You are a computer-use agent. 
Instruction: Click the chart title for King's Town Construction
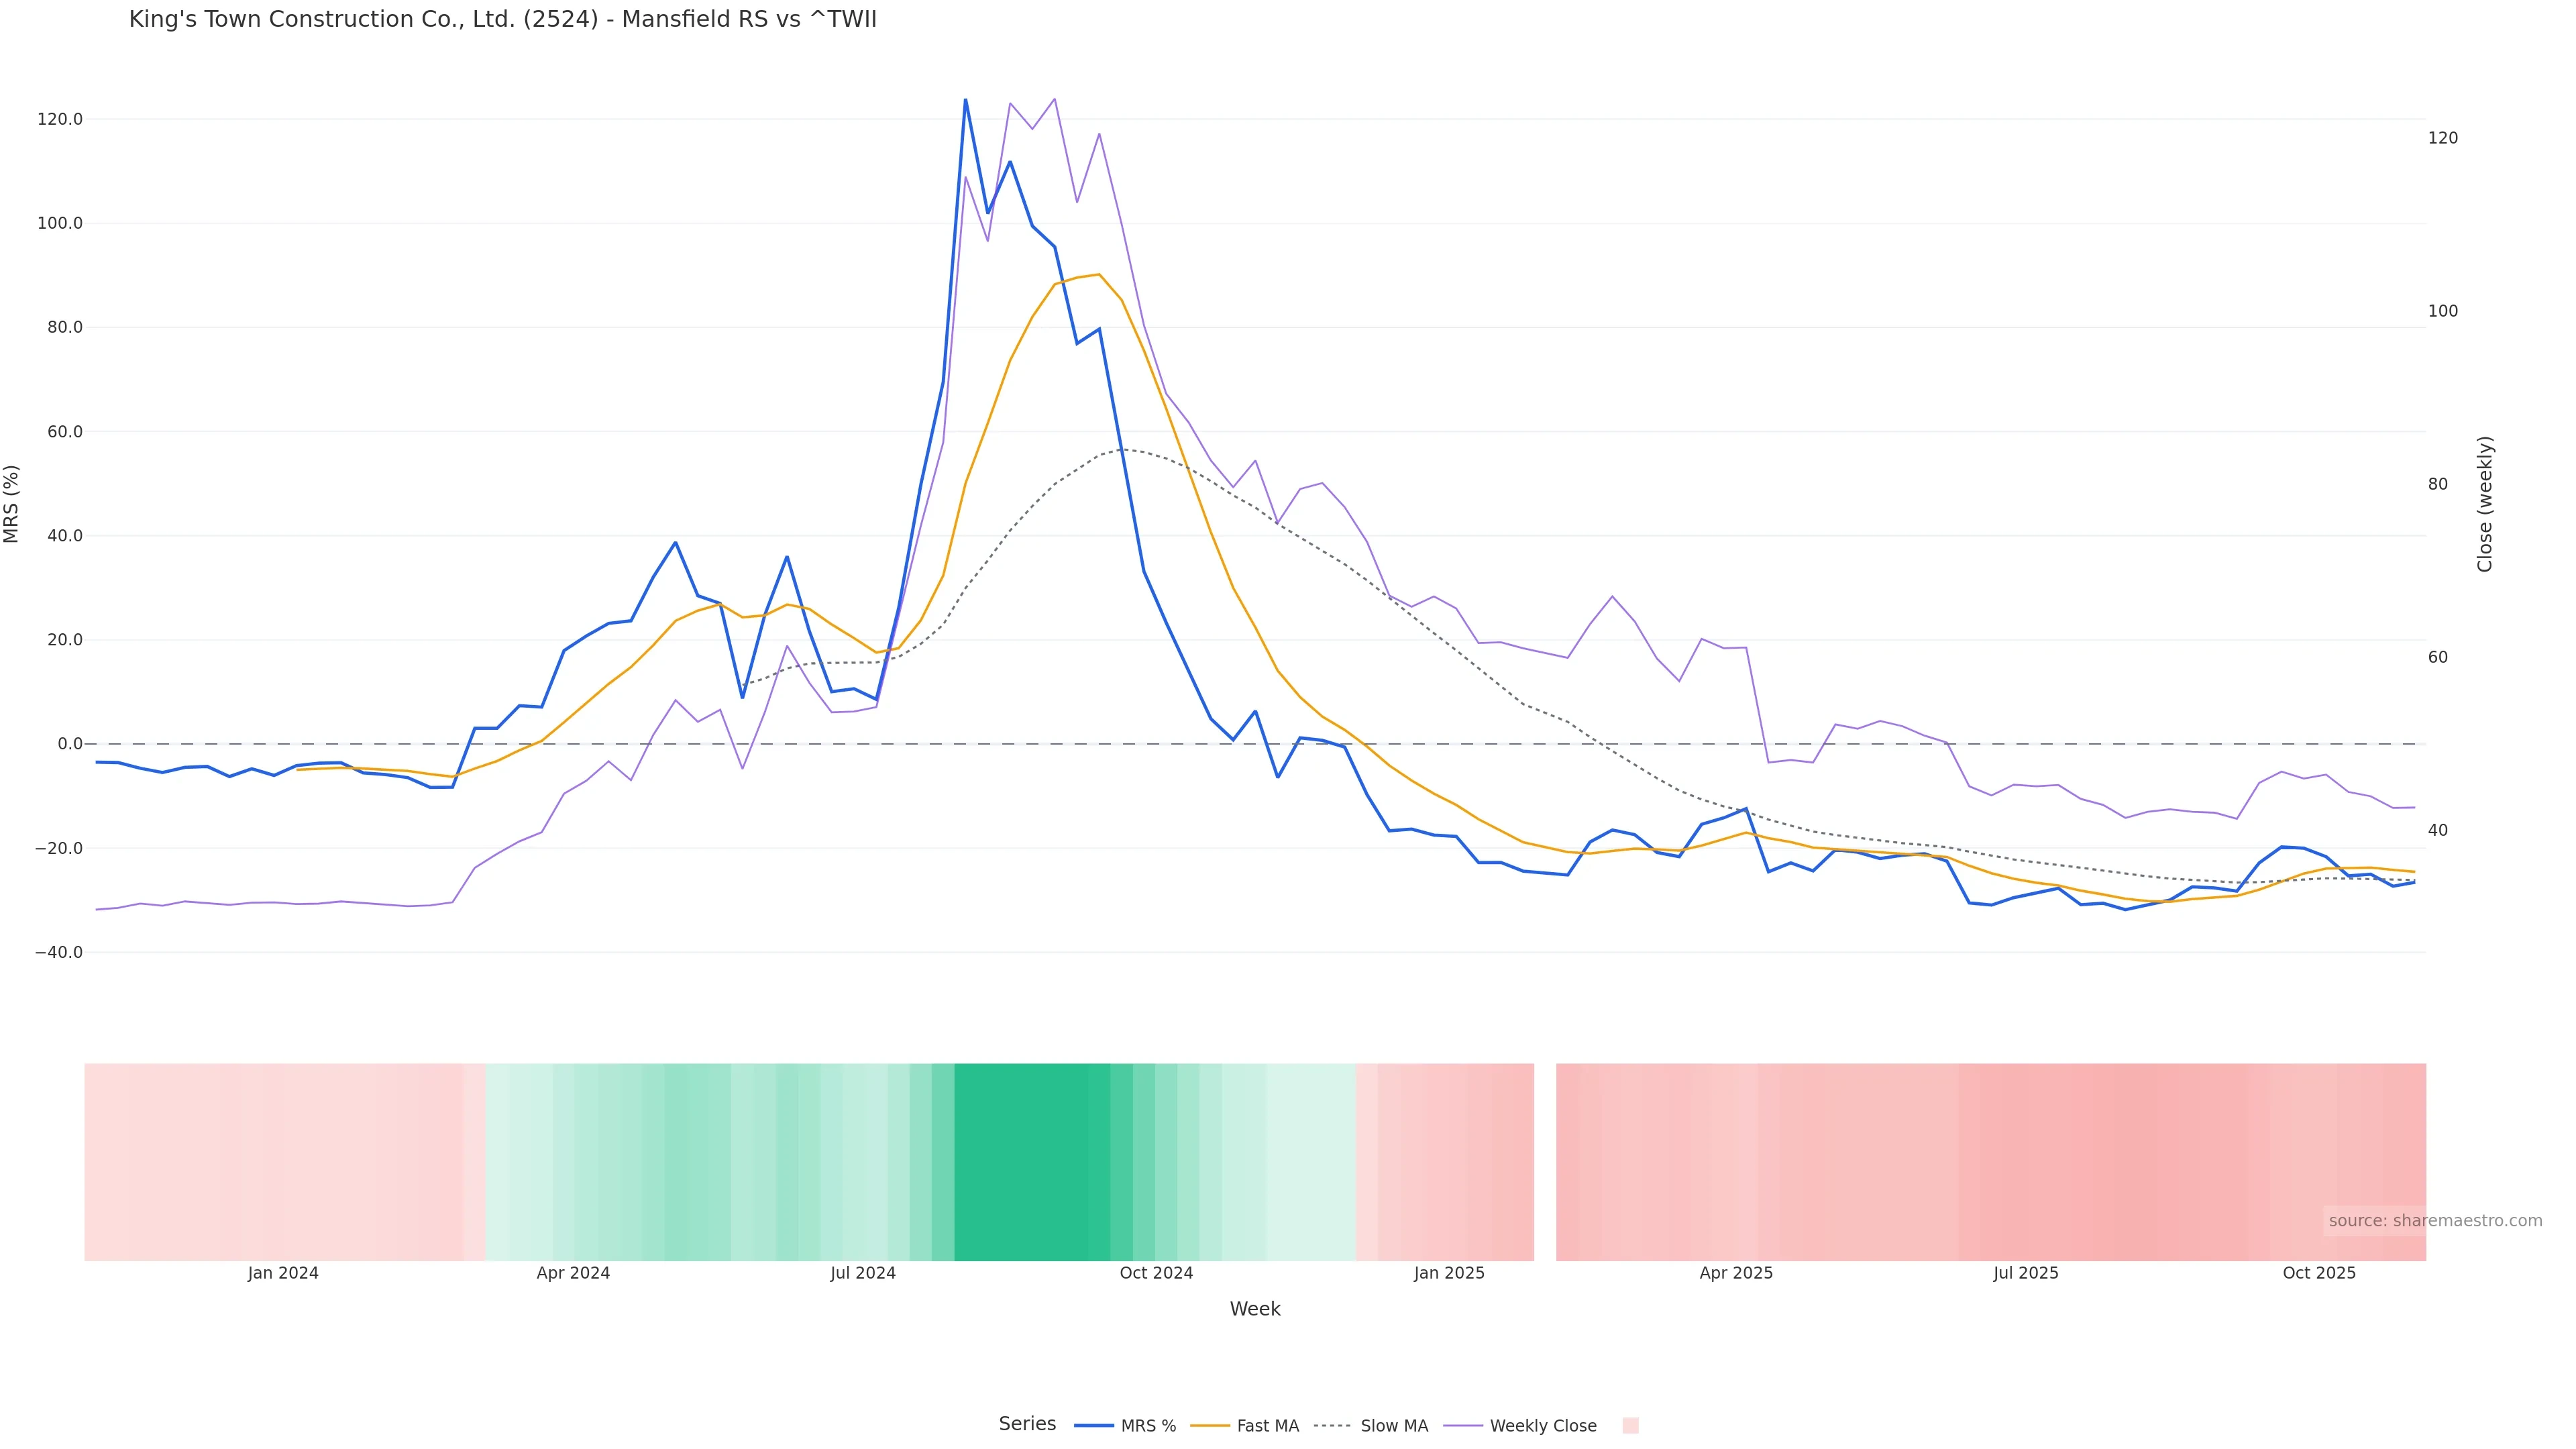tap(502, 19)
